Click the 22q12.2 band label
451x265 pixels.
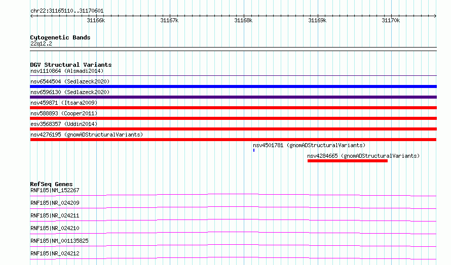pyautogui.click(x=41, y=43)
